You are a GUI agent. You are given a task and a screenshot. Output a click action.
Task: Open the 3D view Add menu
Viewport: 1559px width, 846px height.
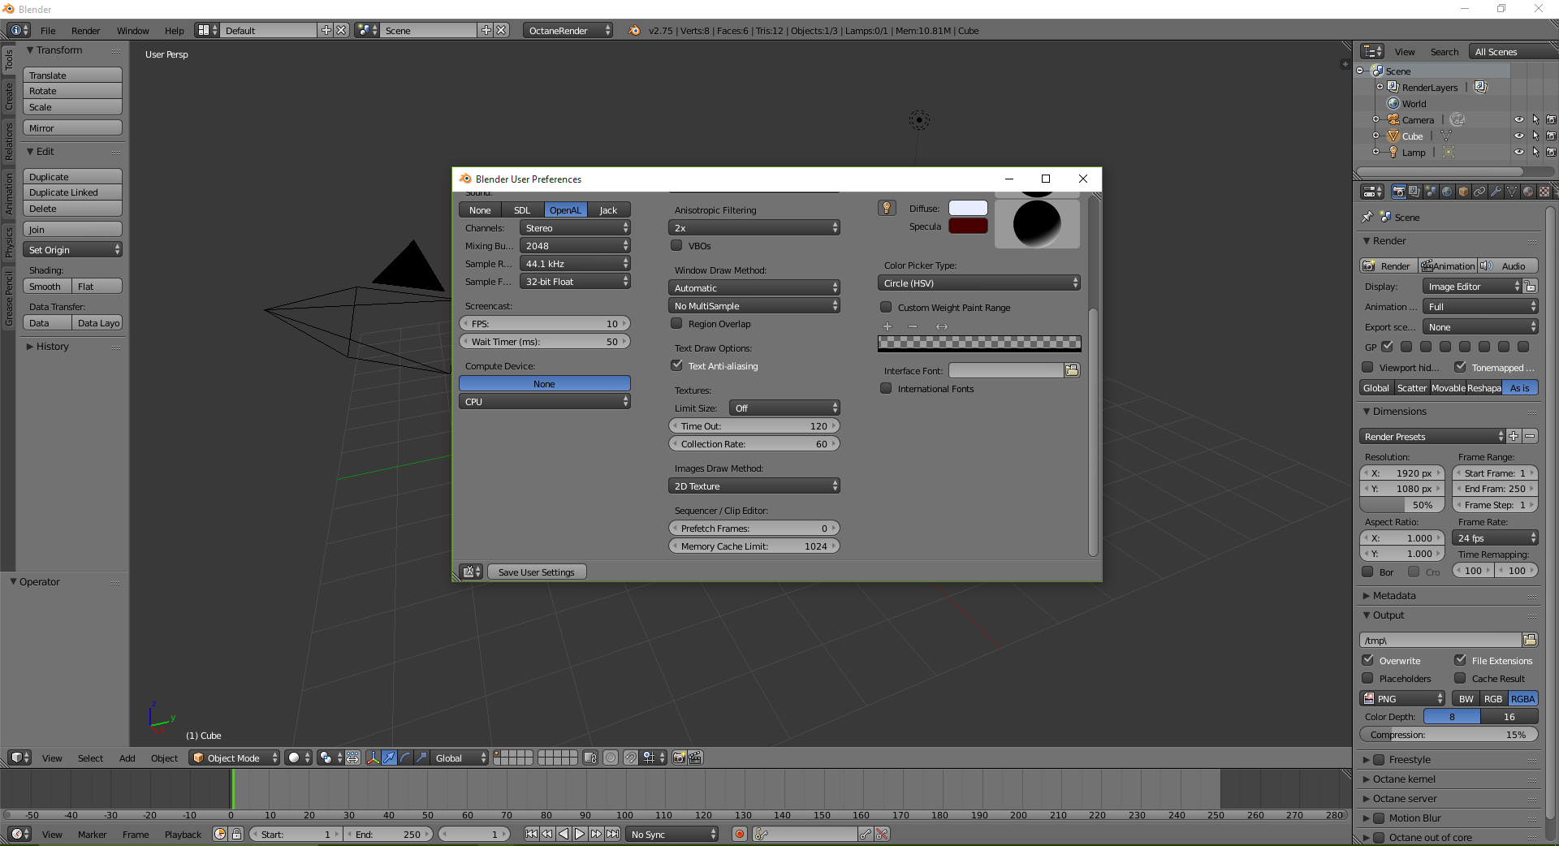click(127, 758)
